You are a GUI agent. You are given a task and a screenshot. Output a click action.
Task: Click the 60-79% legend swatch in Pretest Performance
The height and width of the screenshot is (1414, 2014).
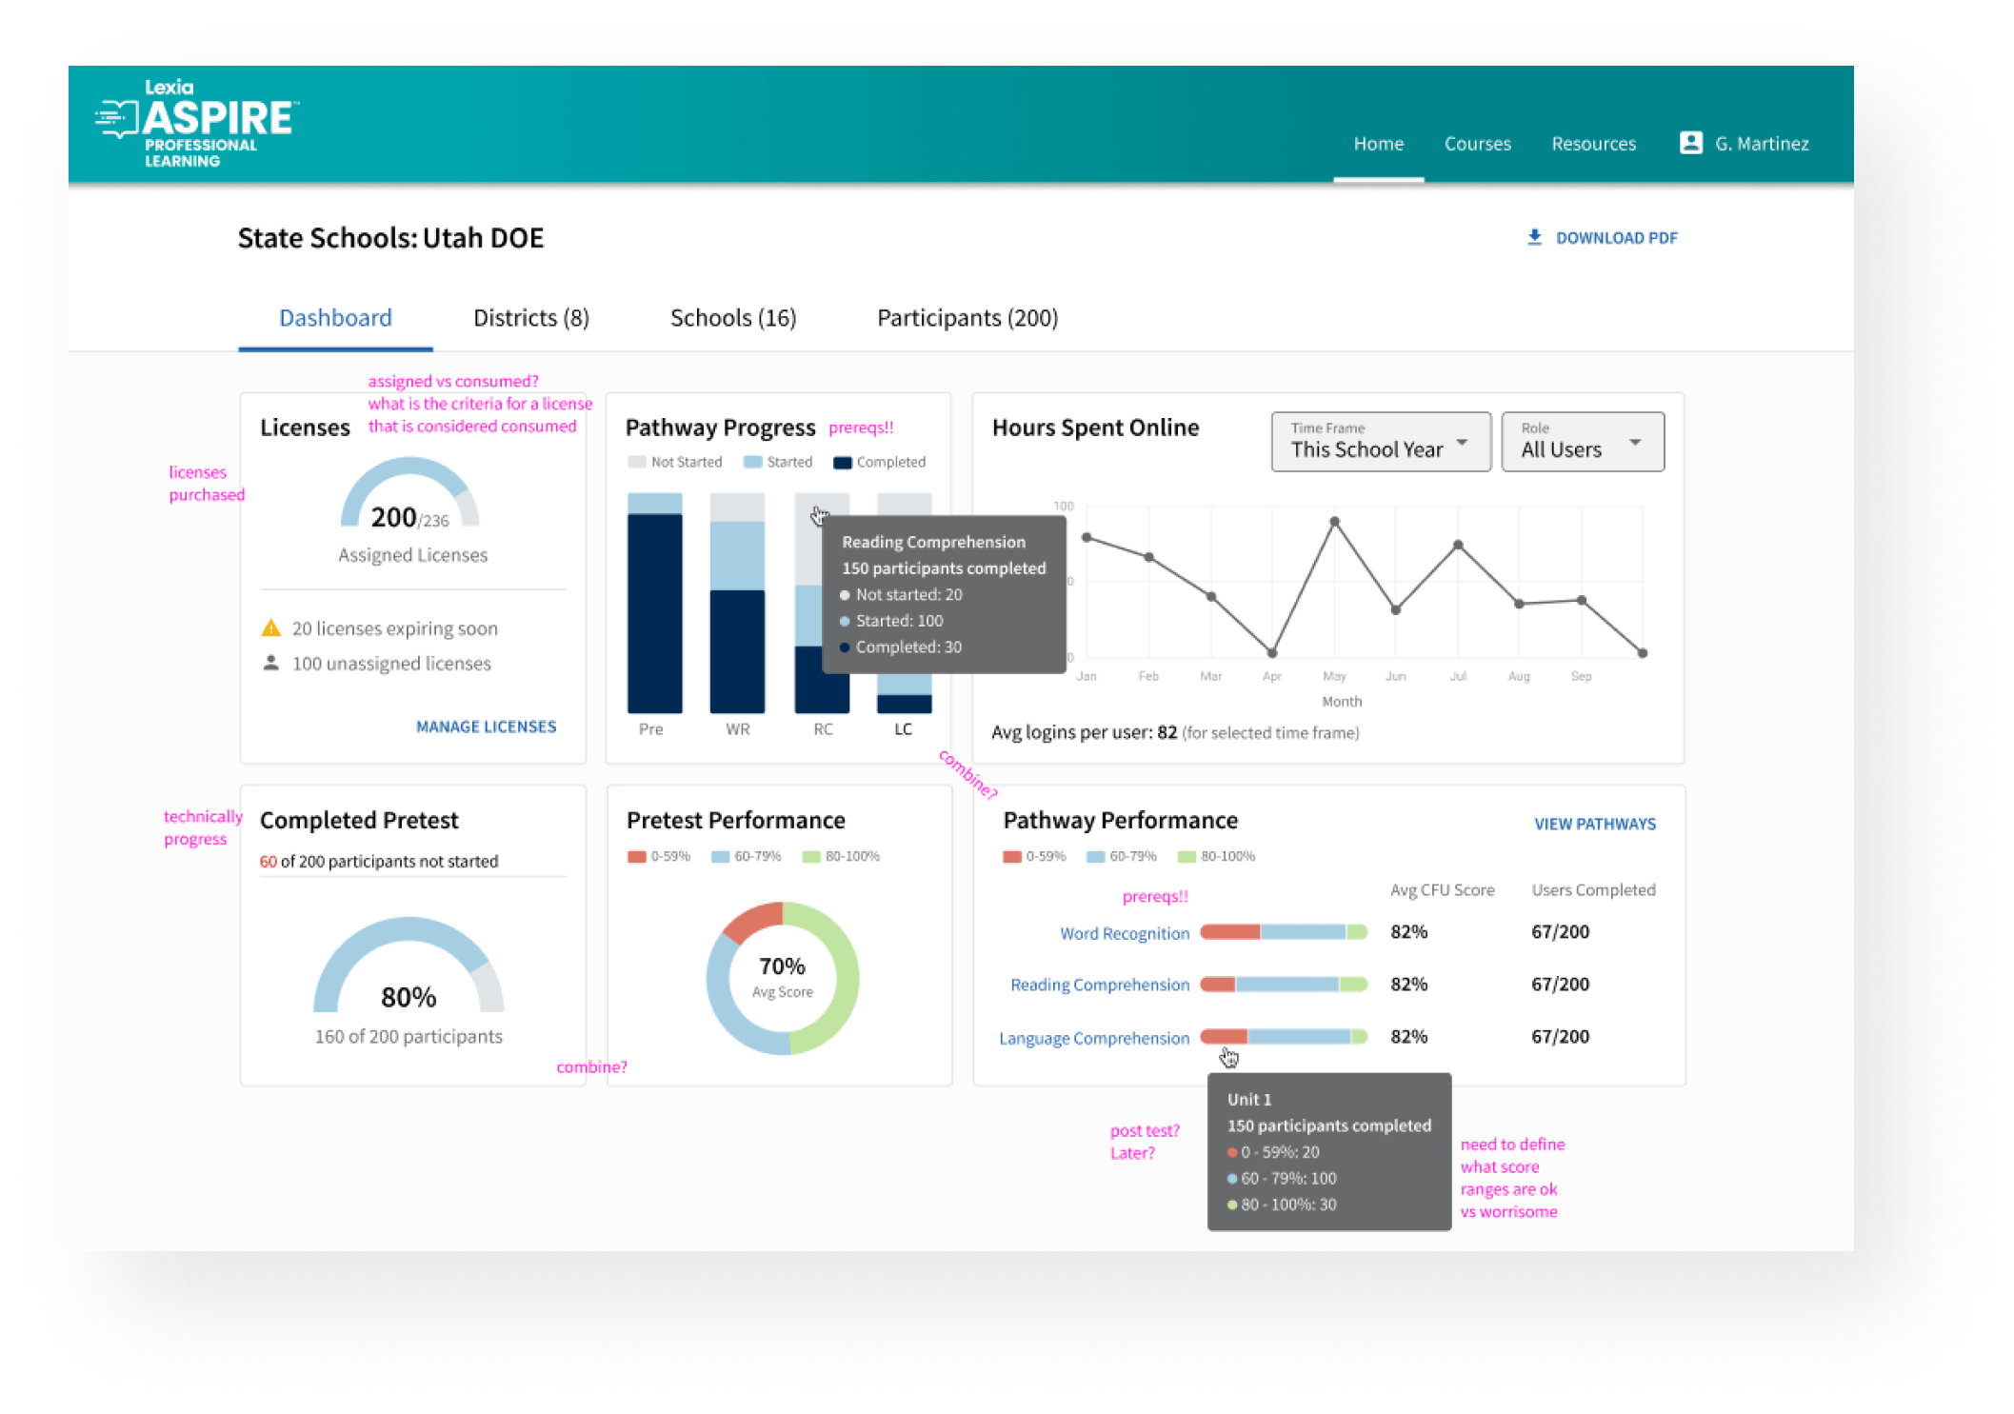point(720,857)
